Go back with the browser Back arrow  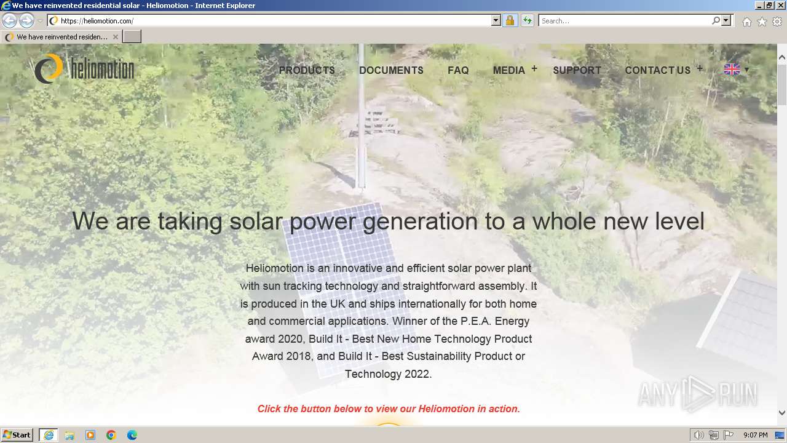[x=9, y=20]
